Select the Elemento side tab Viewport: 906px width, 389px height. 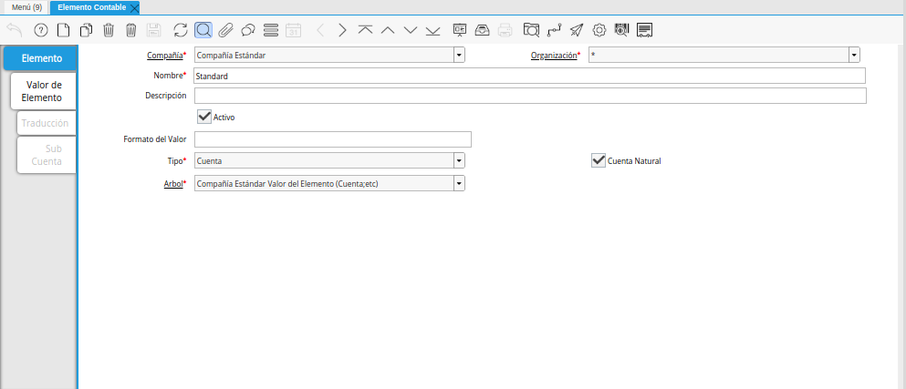(40, 58)
